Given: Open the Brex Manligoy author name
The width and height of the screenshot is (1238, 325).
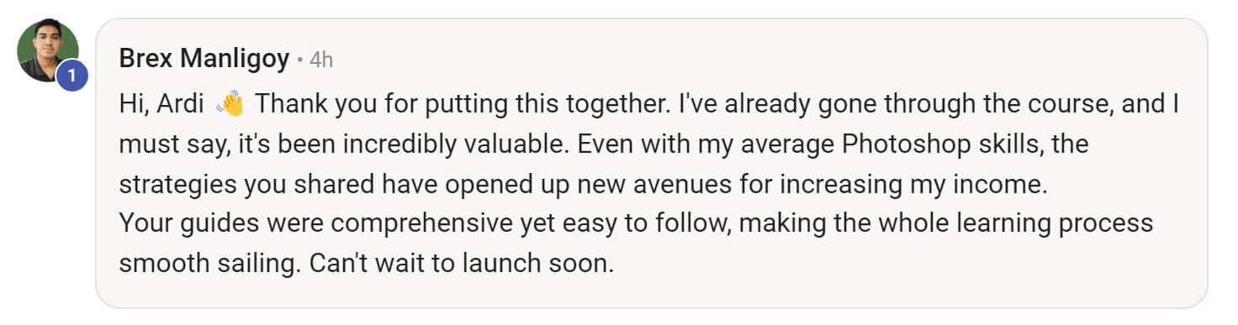Looking at the screenshot, I should 204,59.
